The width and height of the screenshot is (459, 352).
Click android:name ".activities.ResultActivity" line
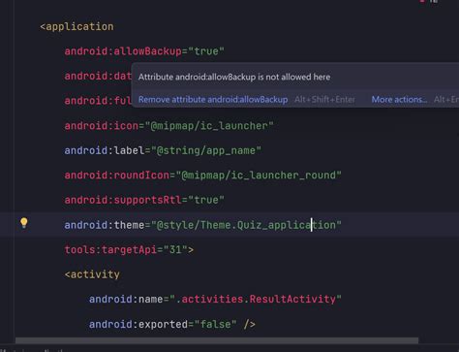point(215,300)
